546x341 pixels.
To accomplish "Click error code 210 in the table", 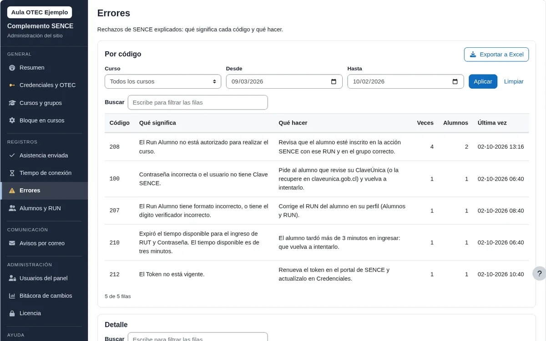I will click(x=115, y=242).
